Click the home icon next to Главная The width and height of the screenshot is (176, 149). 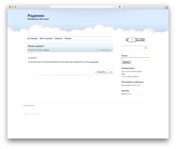[x=28, y=38]
